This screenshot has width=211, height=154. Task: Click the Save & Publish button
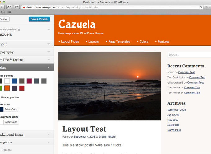coord(39,19)
